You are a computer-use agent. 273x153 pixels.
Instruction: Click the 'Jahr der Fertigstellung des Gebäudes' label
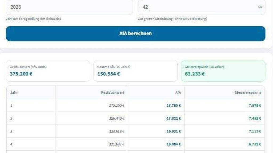33,19
